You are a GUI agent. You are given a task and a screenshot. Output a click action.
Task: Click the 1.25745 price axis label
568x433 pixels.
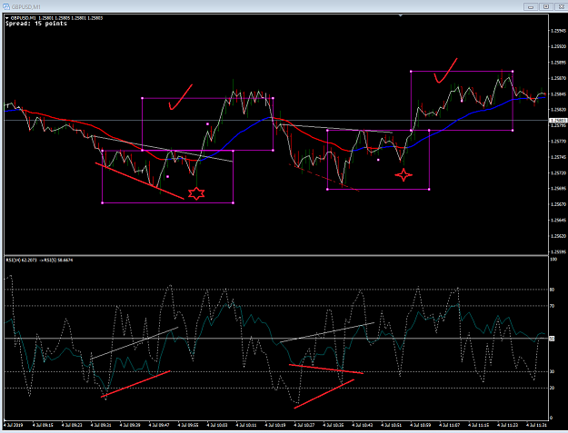coord(558,157)
